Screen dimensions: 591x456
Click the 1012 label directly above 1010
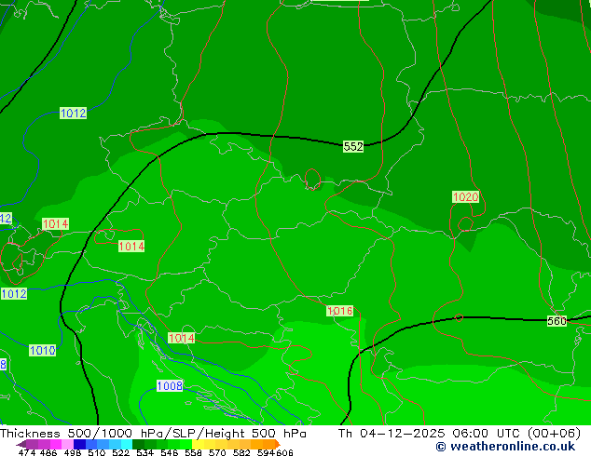point(14,294)
